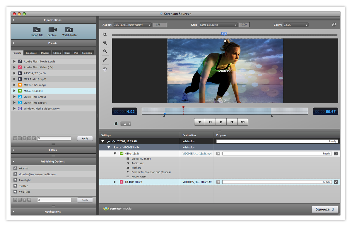Expand the QuickTime (.mov) preset group
The image size is (352, 227).
pos(14,97)
